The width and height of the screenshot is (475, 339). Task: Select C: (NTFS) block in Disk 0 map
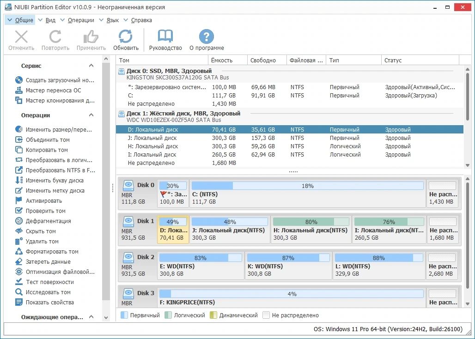click(307, 194)
